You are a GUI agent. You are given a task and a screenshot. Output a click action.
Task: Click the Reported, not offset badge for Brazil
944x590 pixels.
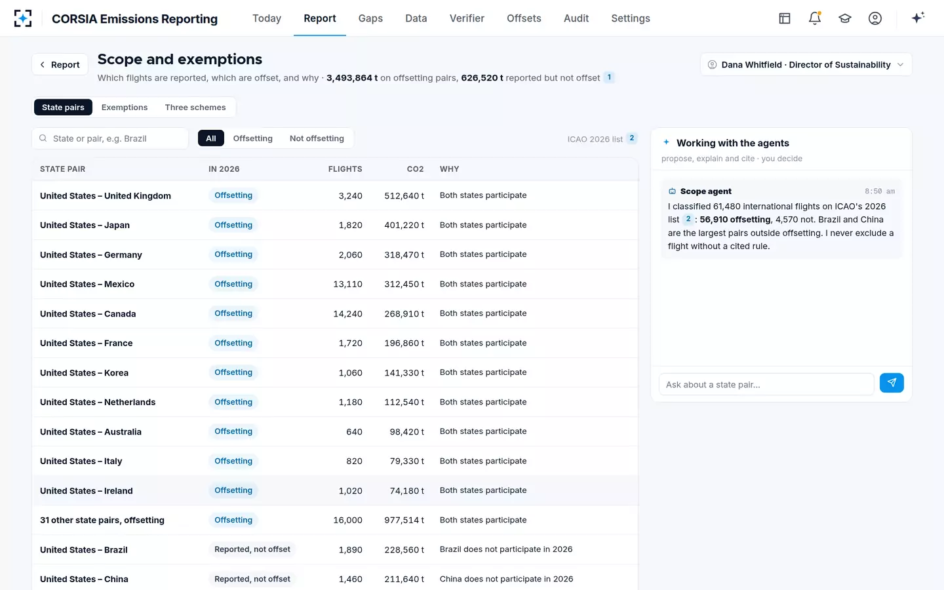[252, 549]
